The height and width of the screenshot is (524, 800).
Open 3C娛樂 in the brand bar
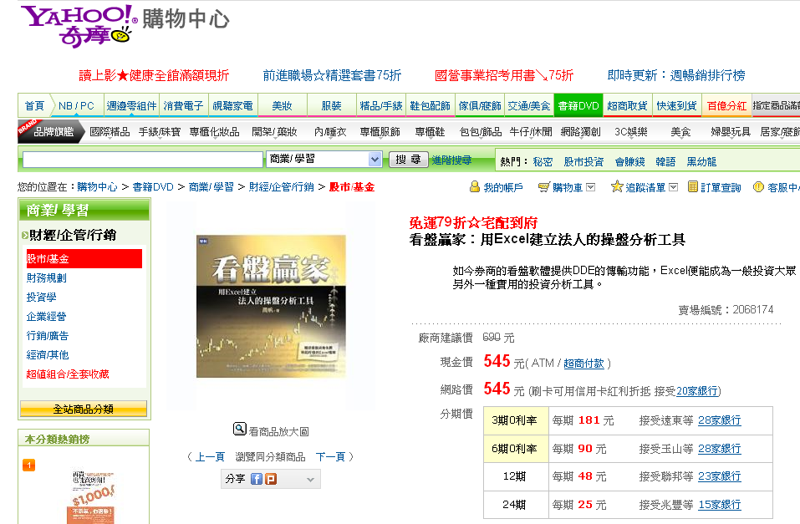click(630, 132)
